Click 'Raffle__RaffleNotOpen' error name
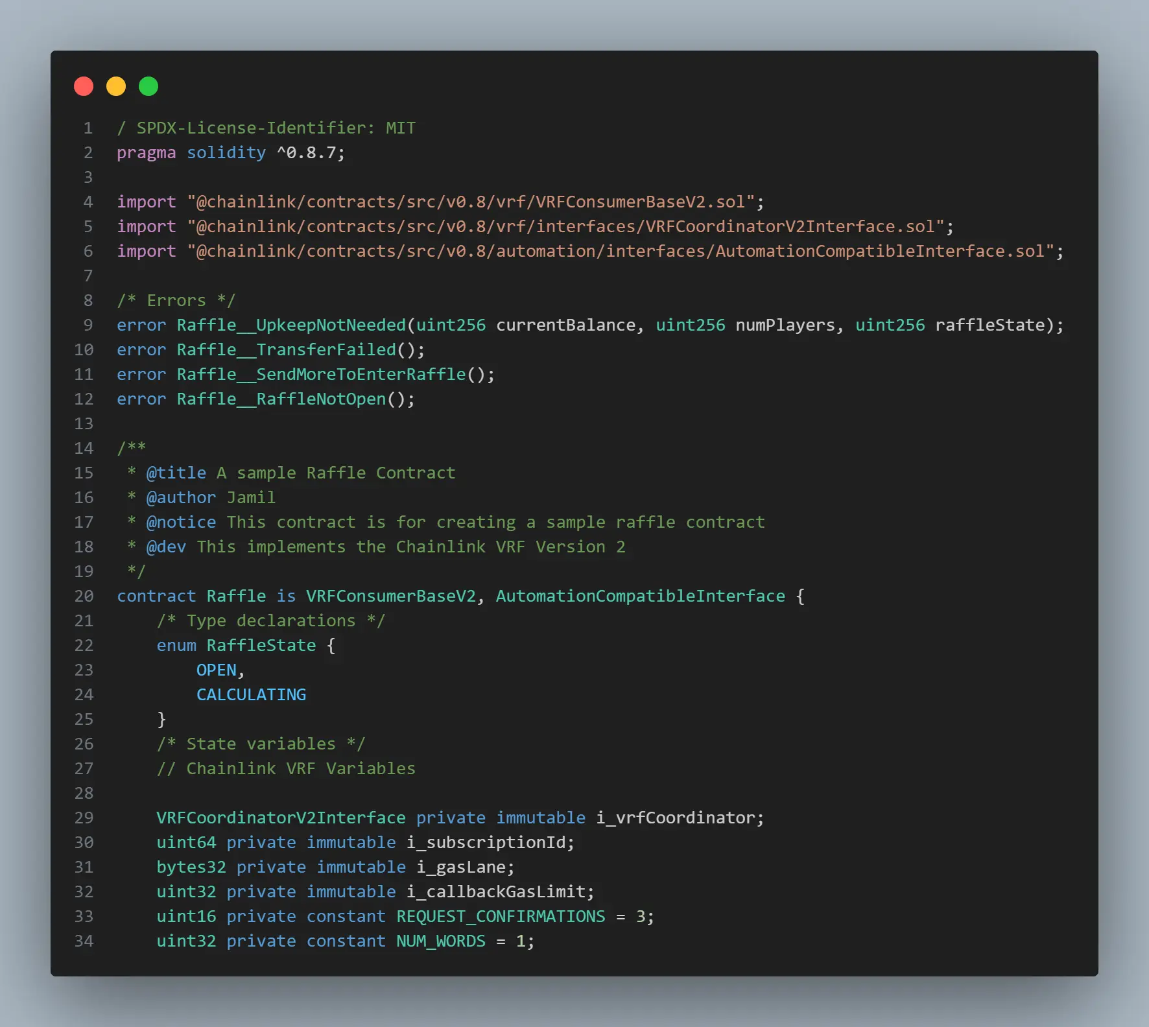 [281, 399]
